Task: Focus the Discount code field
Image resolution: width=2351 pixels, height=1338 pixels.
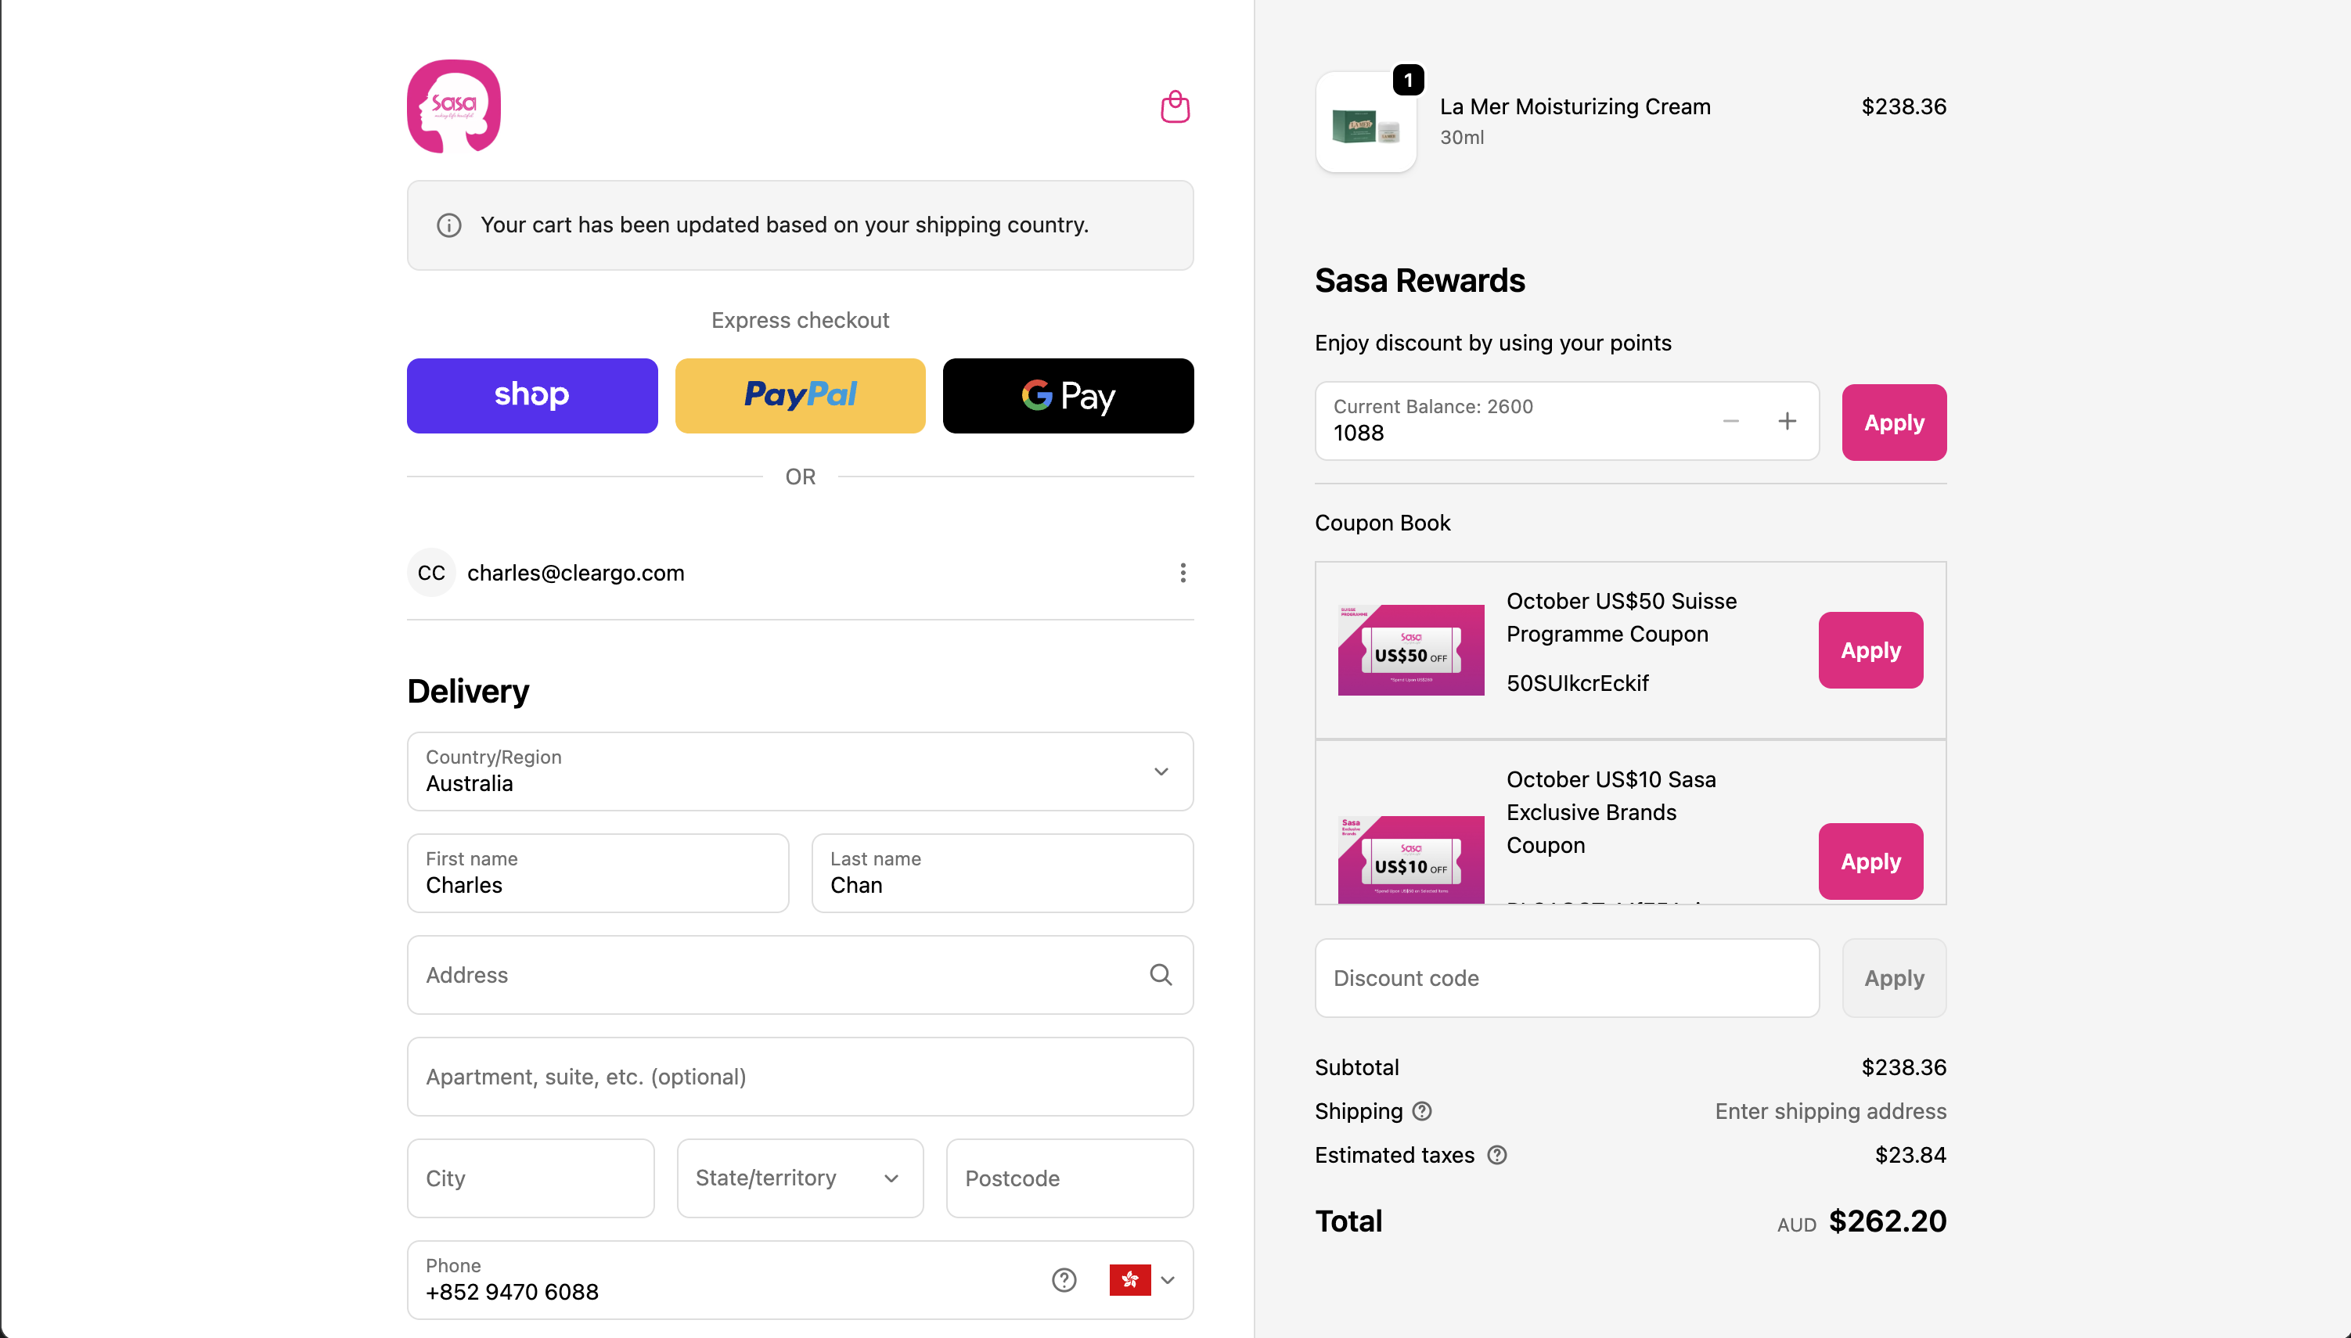Action: (x=1566, y=978)
